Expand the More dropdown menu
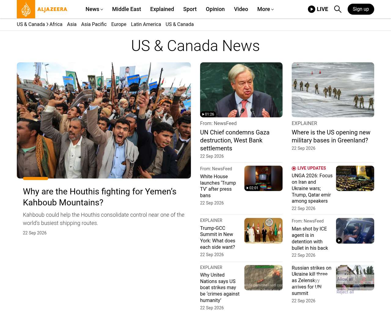391x313 pixels. pyautogui.click(x=265, y=9)
